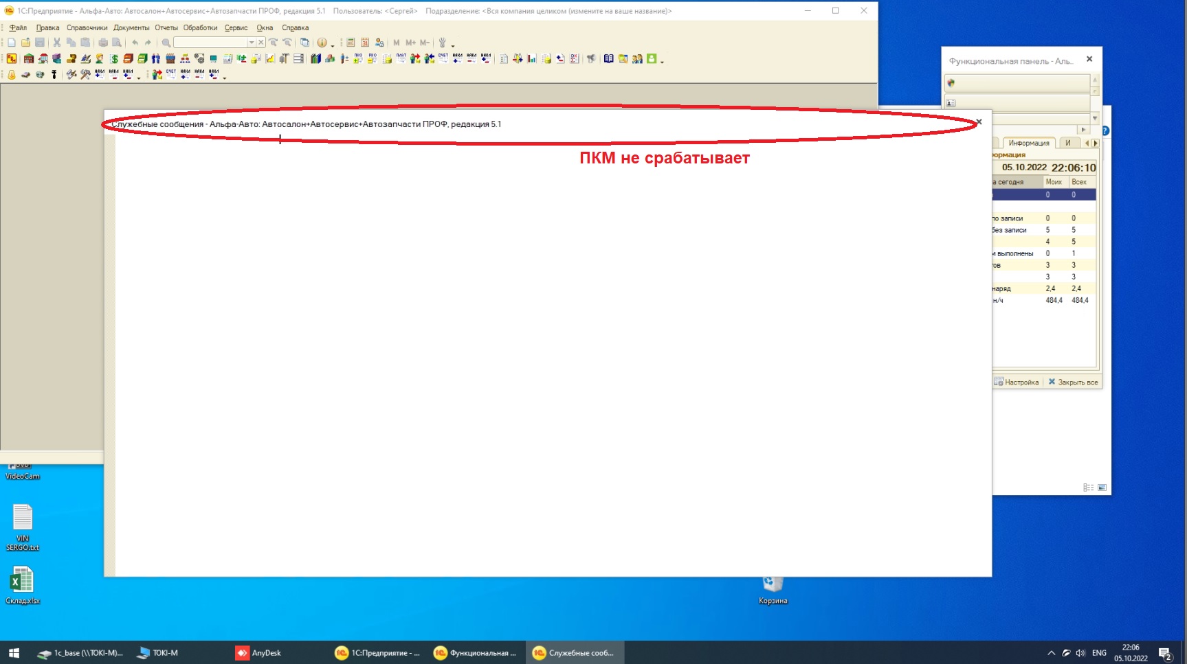1187x664 pixels.
Task: Open the calculator icon in the toolbar
Action: point(351,43)
